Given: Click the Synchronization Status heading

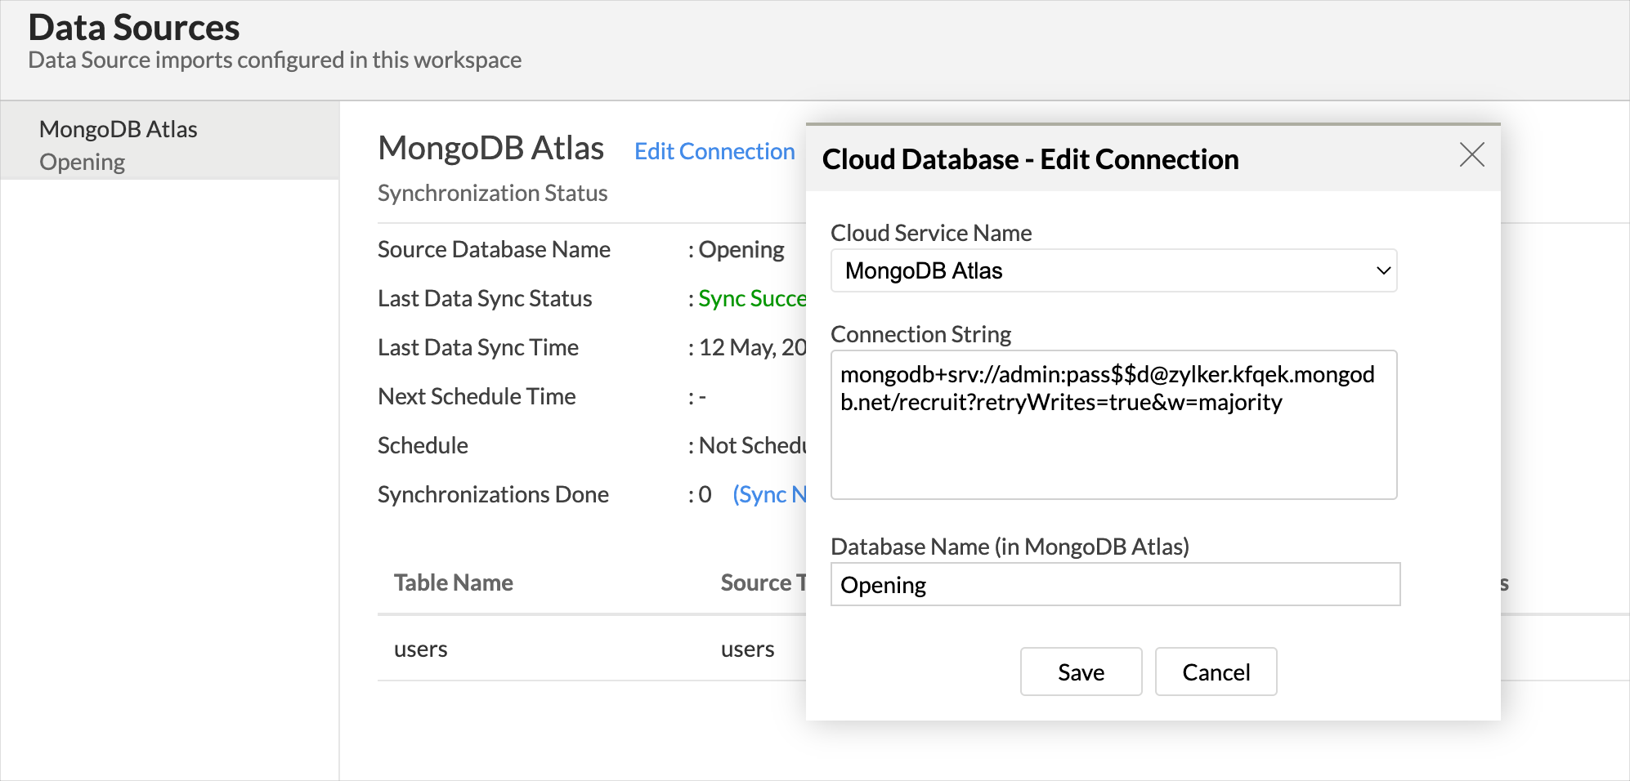Looking at the screenshot, I should point(492,193).
